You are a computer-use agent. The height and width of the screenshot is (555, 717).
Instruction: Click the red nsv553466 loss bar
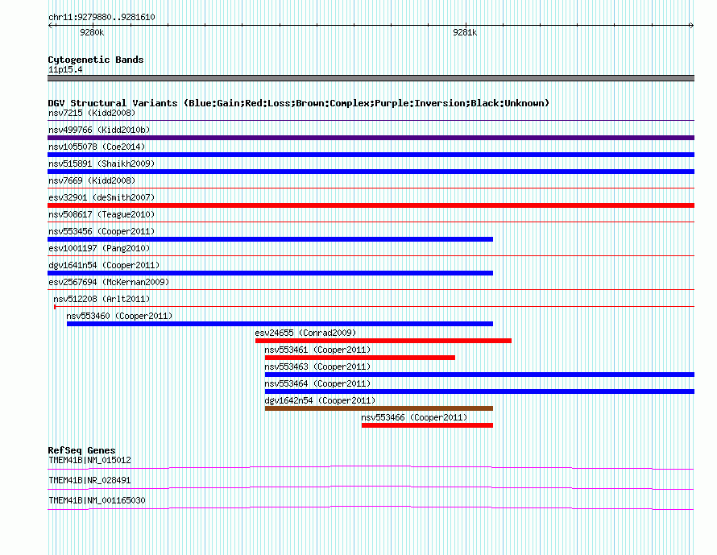point(428,425)
